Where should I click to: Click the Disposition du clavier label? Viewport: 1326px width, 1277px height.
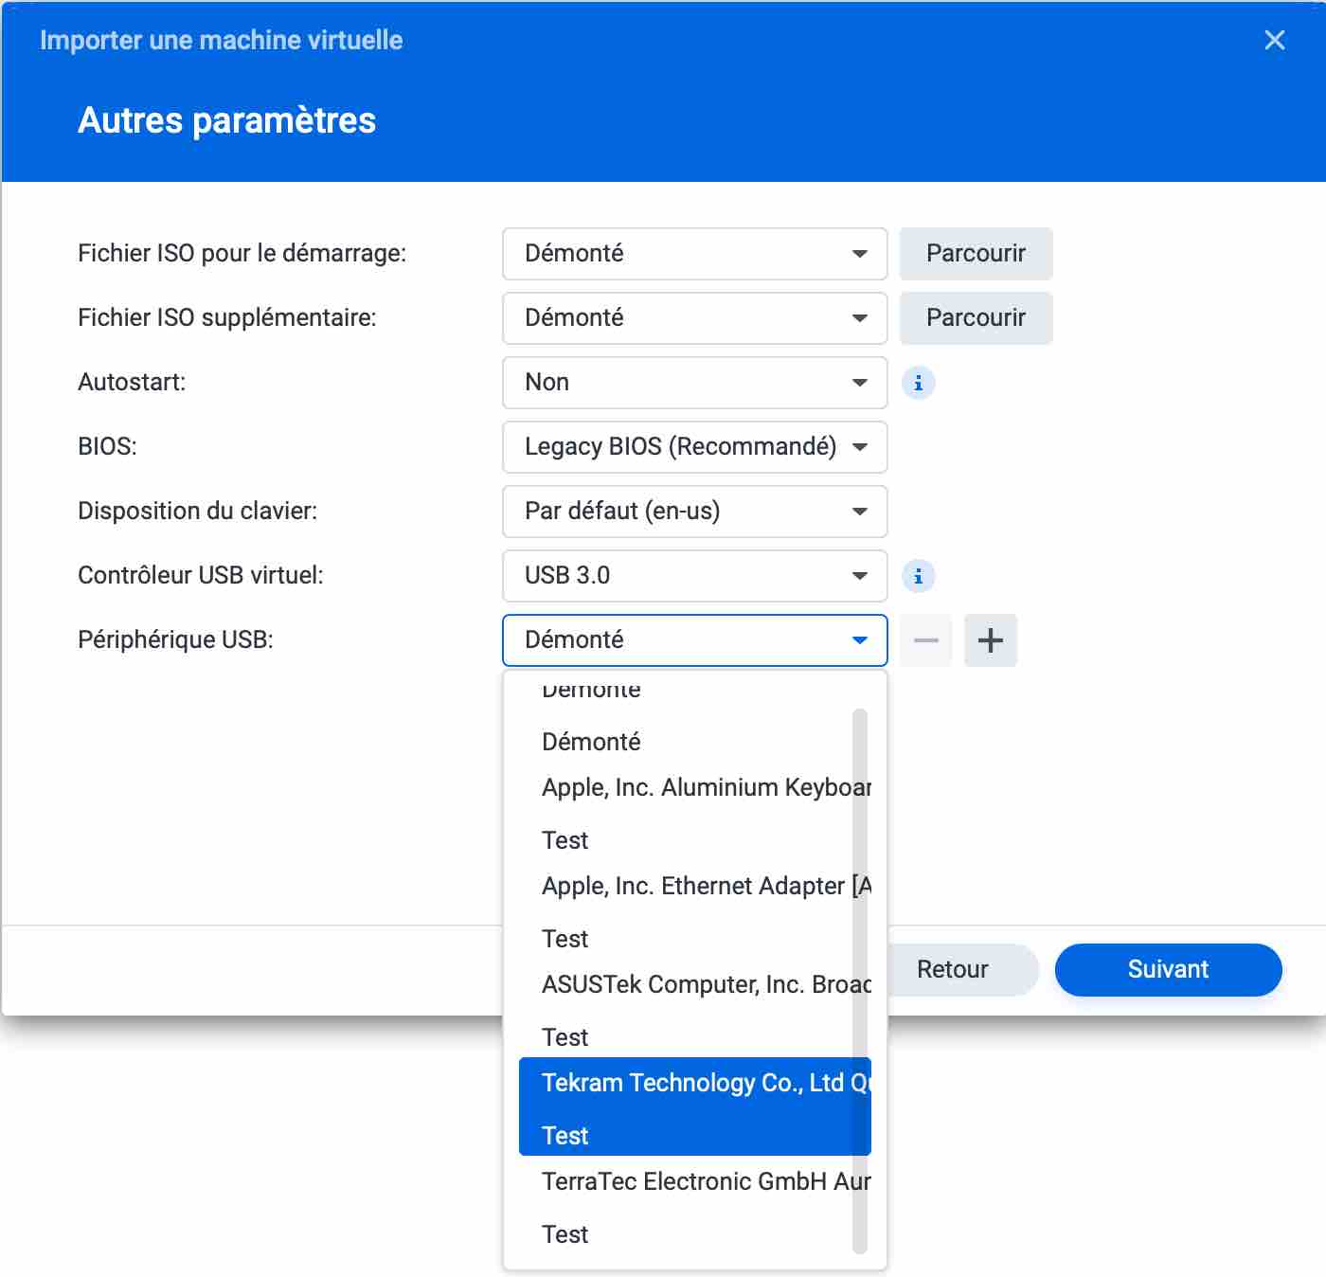point(198,511)
